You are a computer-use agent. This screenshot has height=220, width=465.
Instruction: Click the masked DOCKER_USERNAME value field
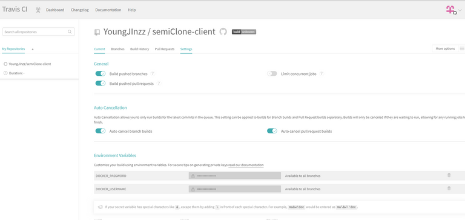[234, 189]
